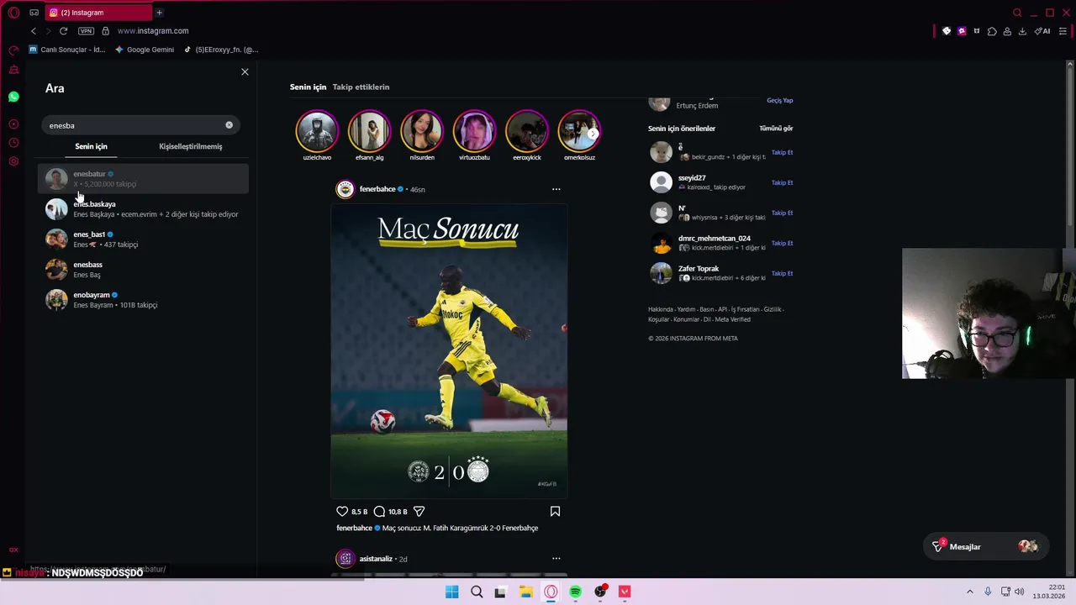Viewport: 1076px width, 605px height.
Task: Open browser downloads icon
Action: pyautogui.click(x=1022, y=31)
